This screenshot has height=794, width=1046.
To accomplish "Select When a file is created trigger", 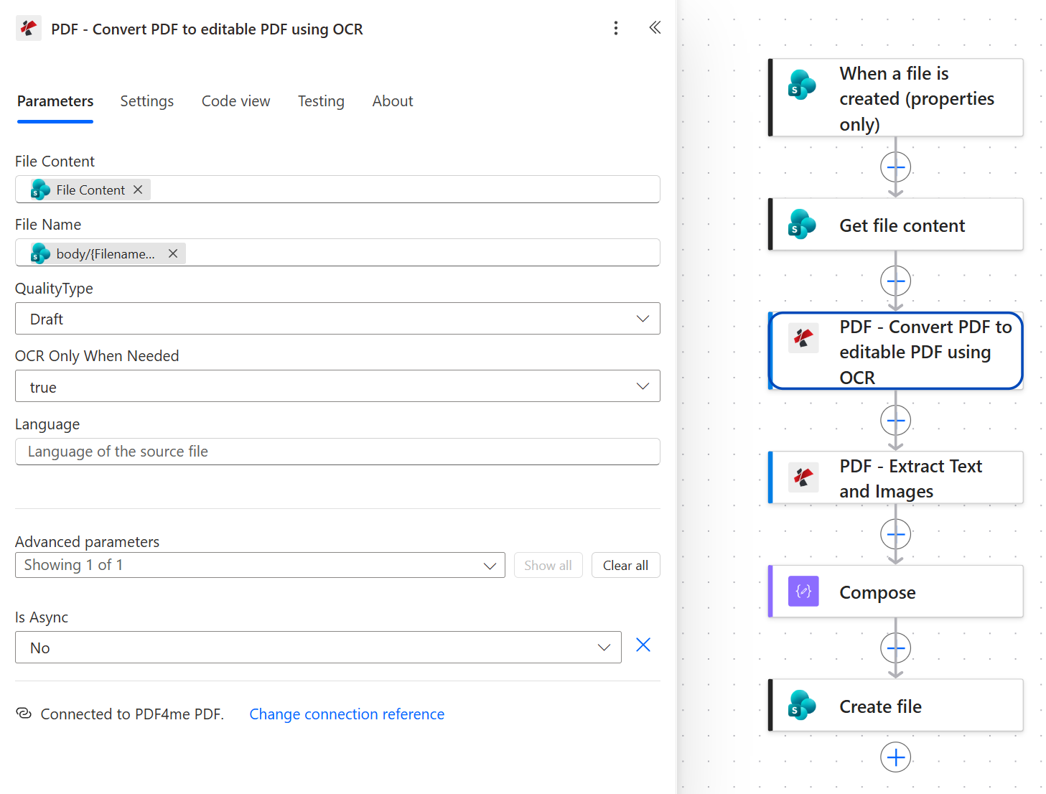I will pos(896,98).
